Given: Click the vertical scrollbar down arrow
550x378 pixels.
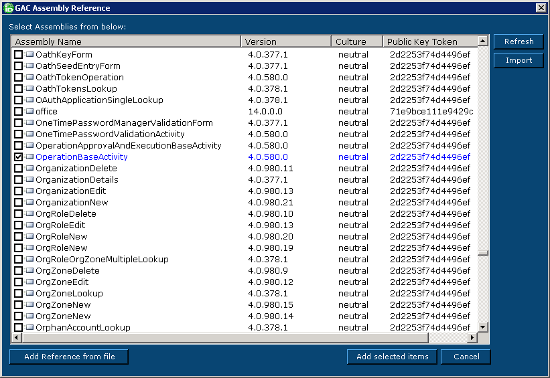Looking at the screenshot, I should [x=483, y=327].
